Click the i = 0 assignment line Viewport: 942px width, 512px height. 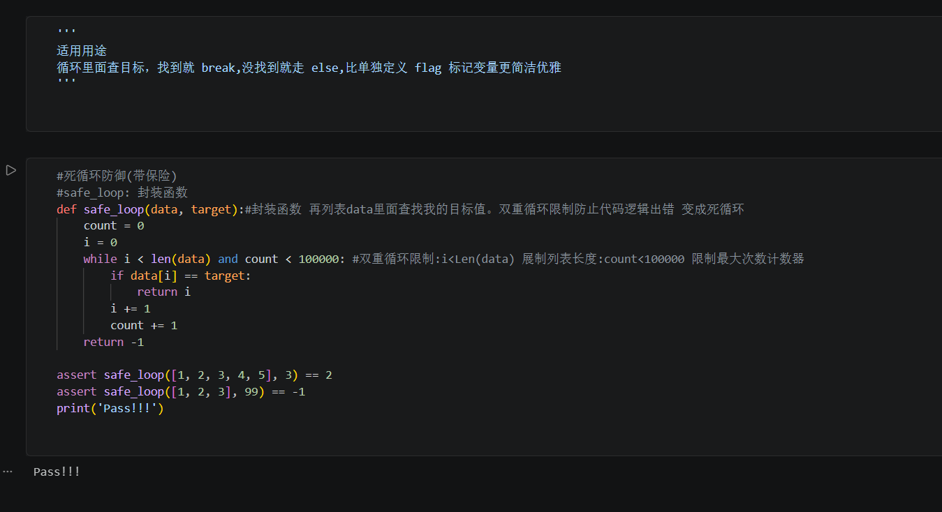point(101,243)
